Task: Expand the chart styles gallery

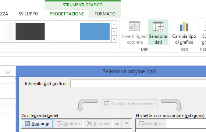Action: tap(114, 39)
